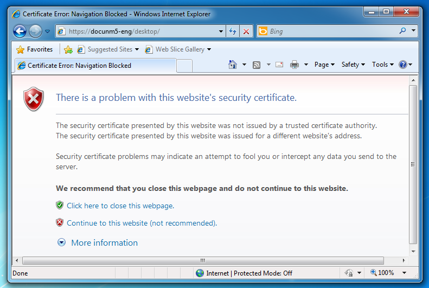Open the zoom level 100% dropdown

(404, 273)
